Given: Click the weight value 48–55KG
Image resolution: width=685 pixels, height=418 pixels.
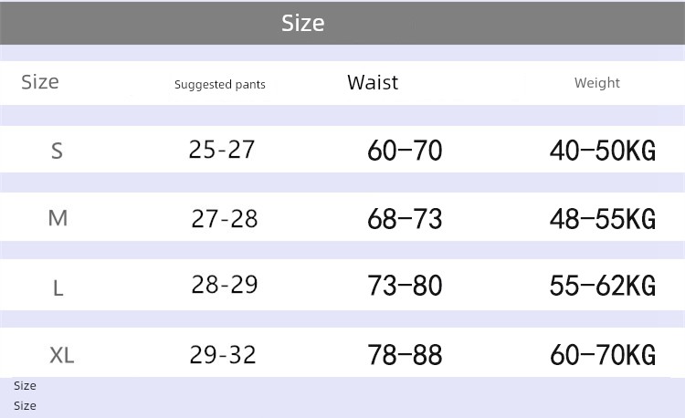Looking at the screenshot, I should pyautogui.click(x=603, y=219).
